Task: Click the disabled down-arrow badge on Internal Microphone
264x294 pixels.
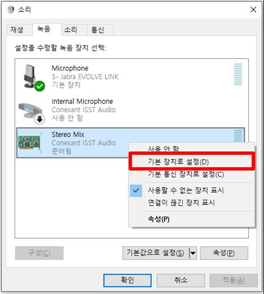Action: 39,119
